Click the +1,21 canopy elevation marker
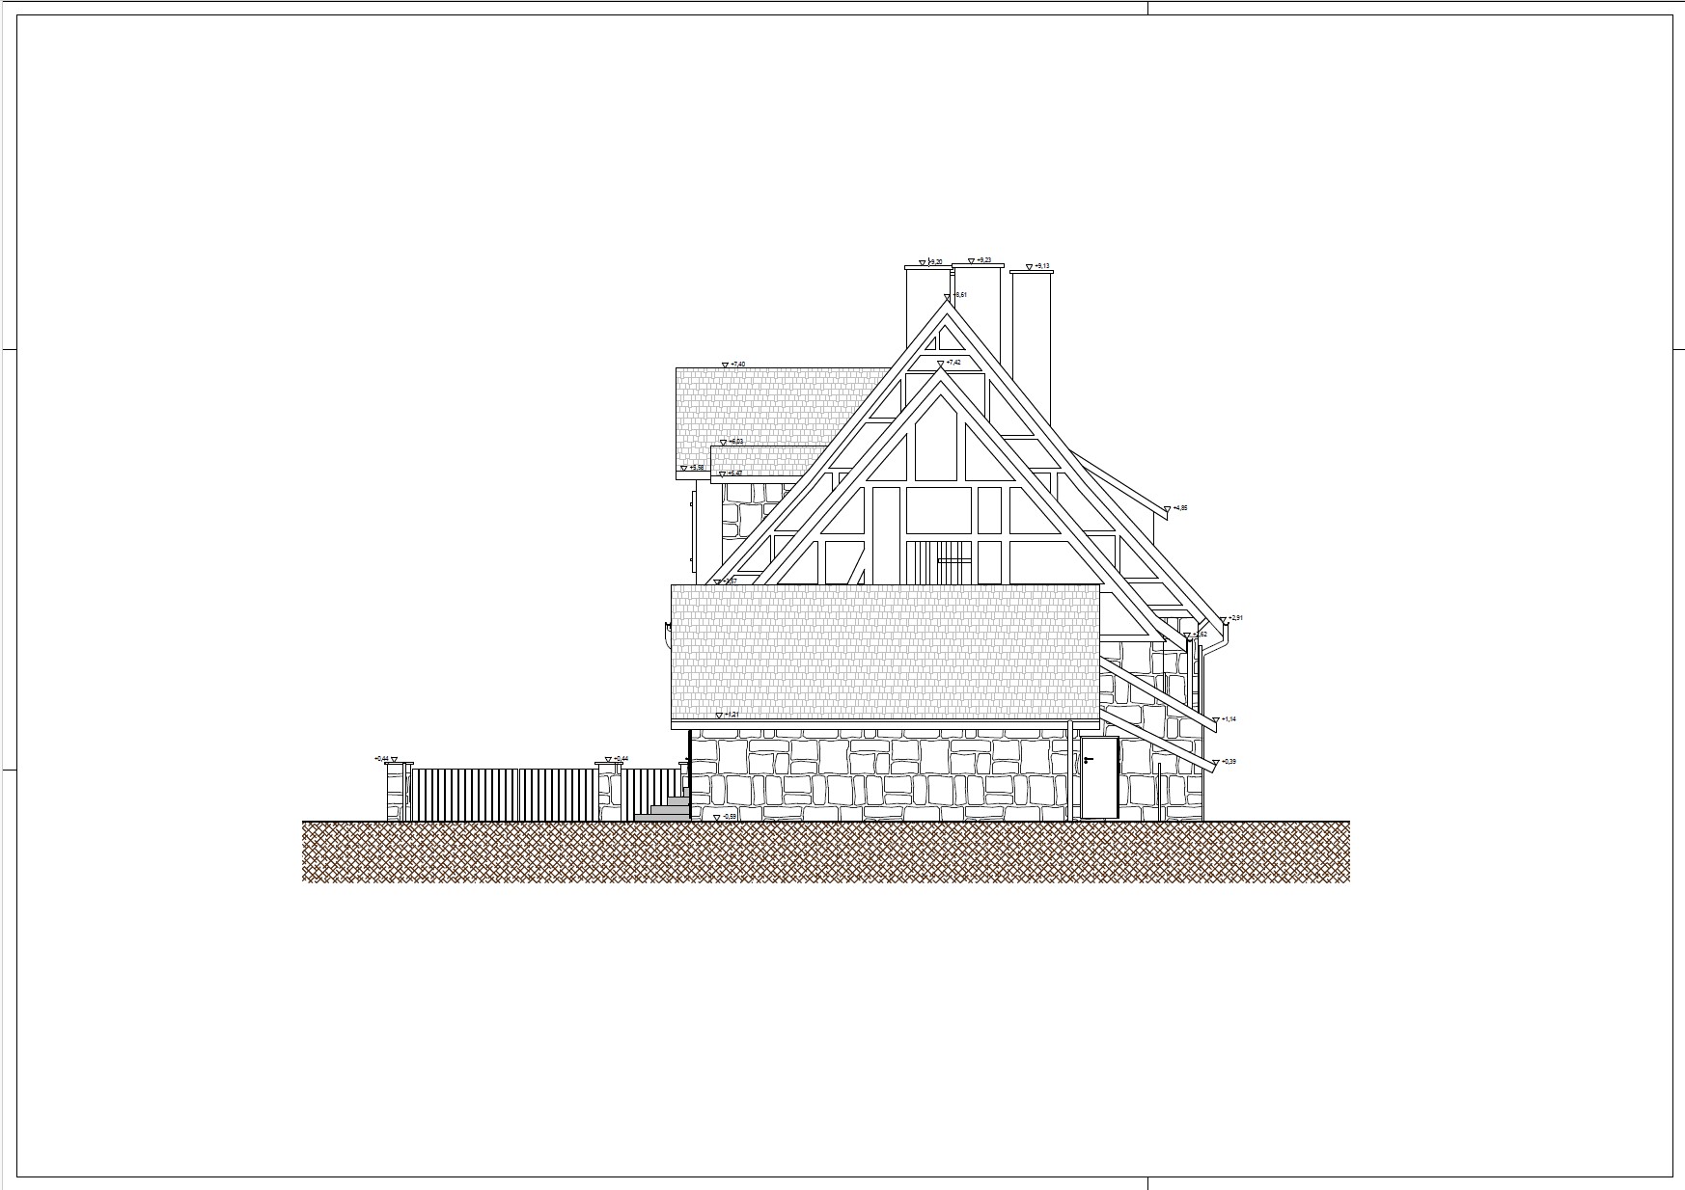Viewport: 1685px width, 1190px height. click(x=718, y=716)
